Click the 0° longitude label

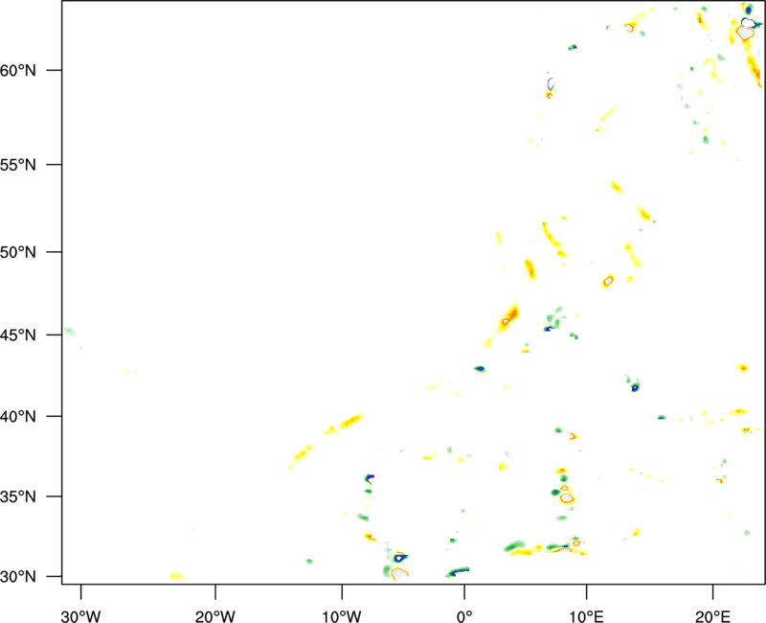click(464, 616)
